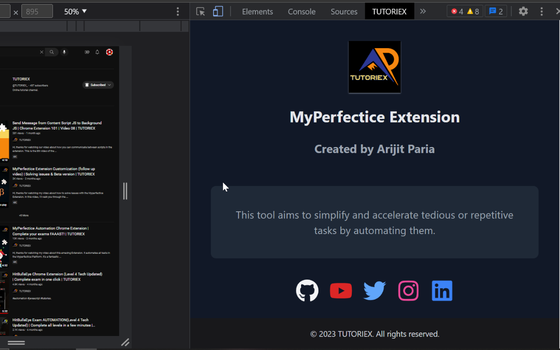This screenshot has width=560, height=350.
Task: Switch to the Console tab
Action: pos(301,11)
